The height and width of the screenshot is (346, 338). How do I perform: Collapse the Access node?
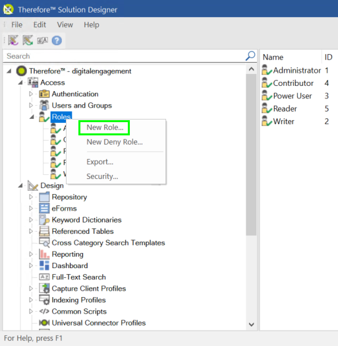click(20, 83)
